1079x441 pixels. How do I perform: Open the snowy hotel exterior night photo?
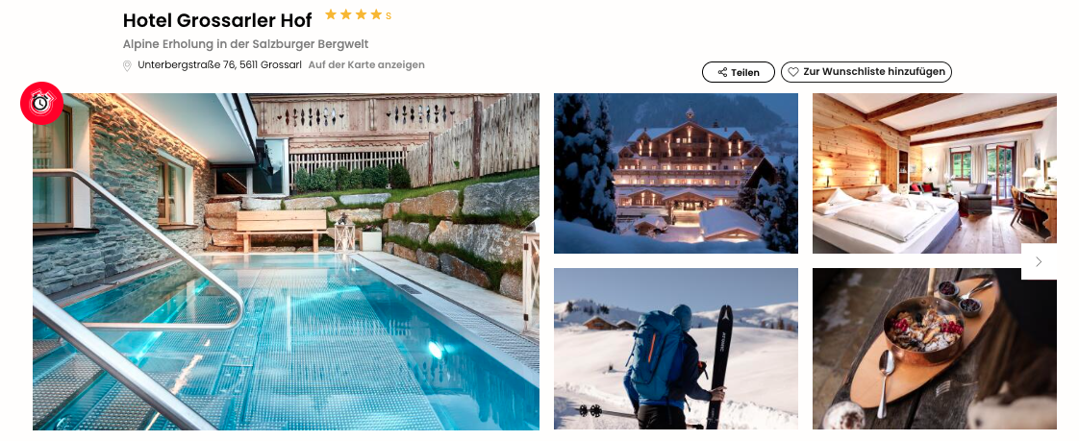coord(676,173)
